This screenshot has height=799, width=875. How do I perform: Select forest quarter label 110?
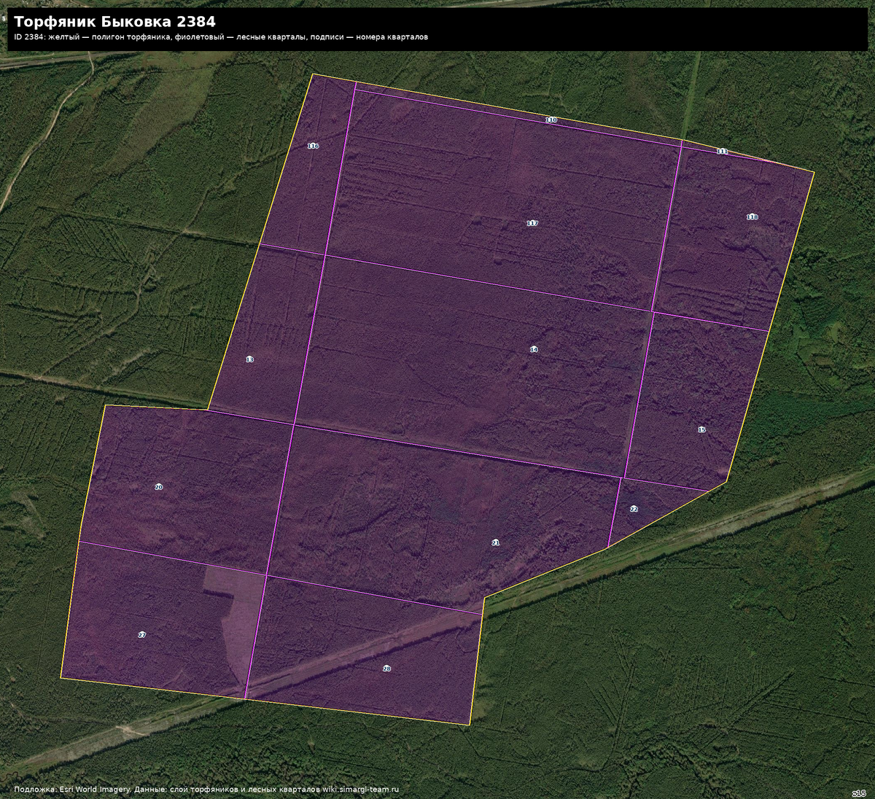click(551, 120)
